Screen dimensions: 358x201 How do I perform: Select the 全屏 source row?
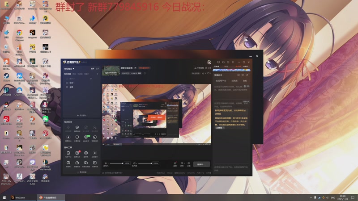click(81, 87)
